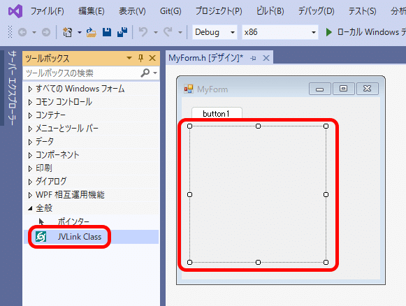This screenshot has height=306, width=406.
Task: Open the redo history dropdown arrow
Action: coord(180,33)
